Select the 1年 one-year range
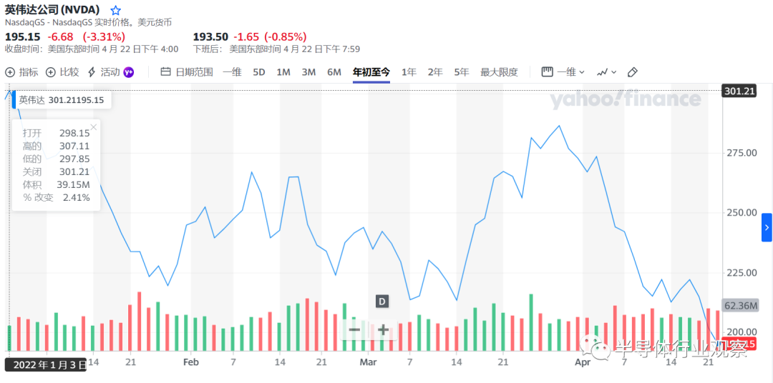The image size is (773, 383). [x=409, y=72]
